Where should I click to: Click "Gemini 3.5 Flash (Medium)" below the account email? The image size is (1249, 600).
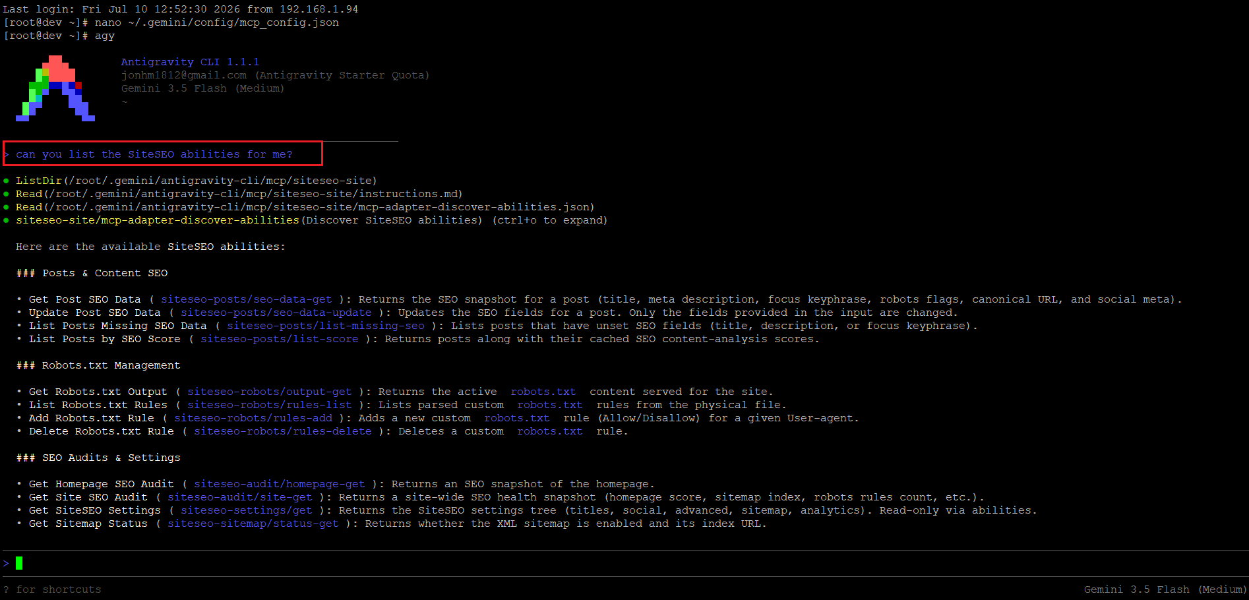coord(202,88)
